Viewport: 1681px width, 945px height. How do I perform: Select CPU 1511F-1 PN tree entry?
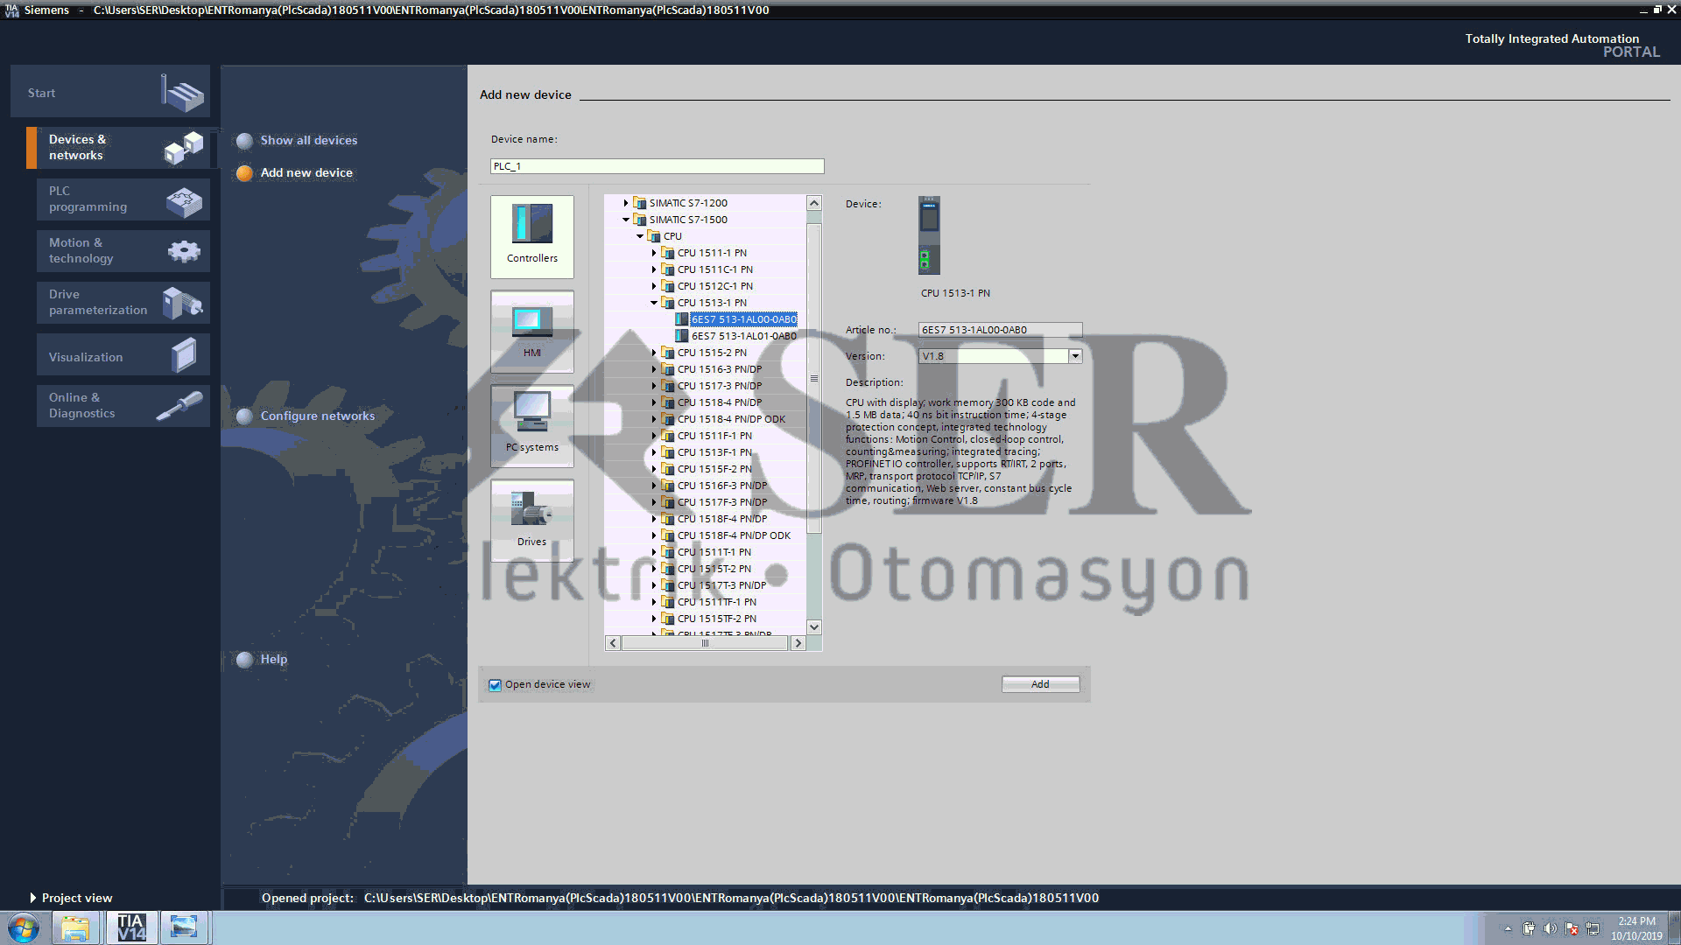(x=714, y=436)
